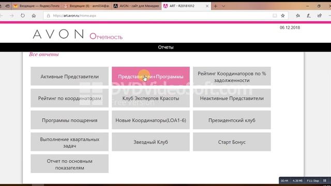Open the Клуб Экспертов Красоты report
This screenshot has width=331, height=186.
[151, 98]
